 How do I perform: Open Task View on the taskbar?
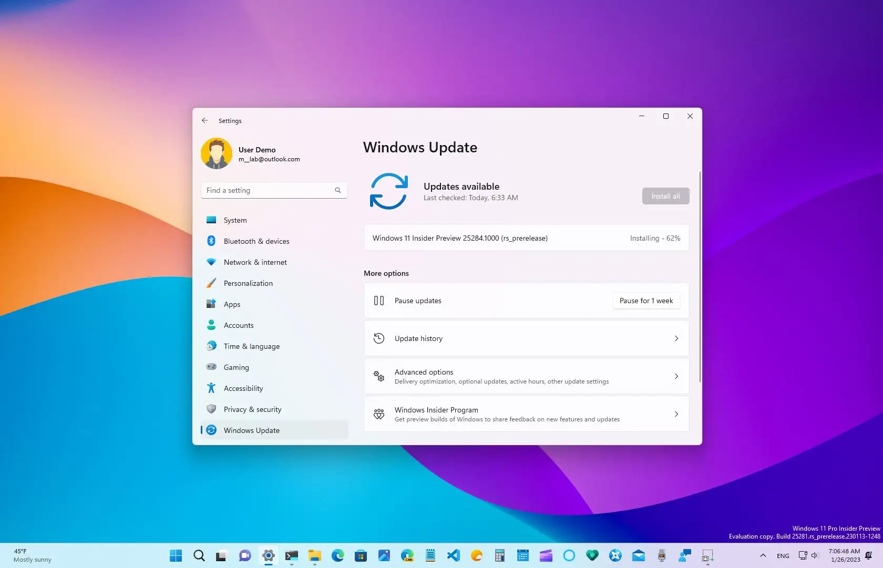tap(221, 555)
